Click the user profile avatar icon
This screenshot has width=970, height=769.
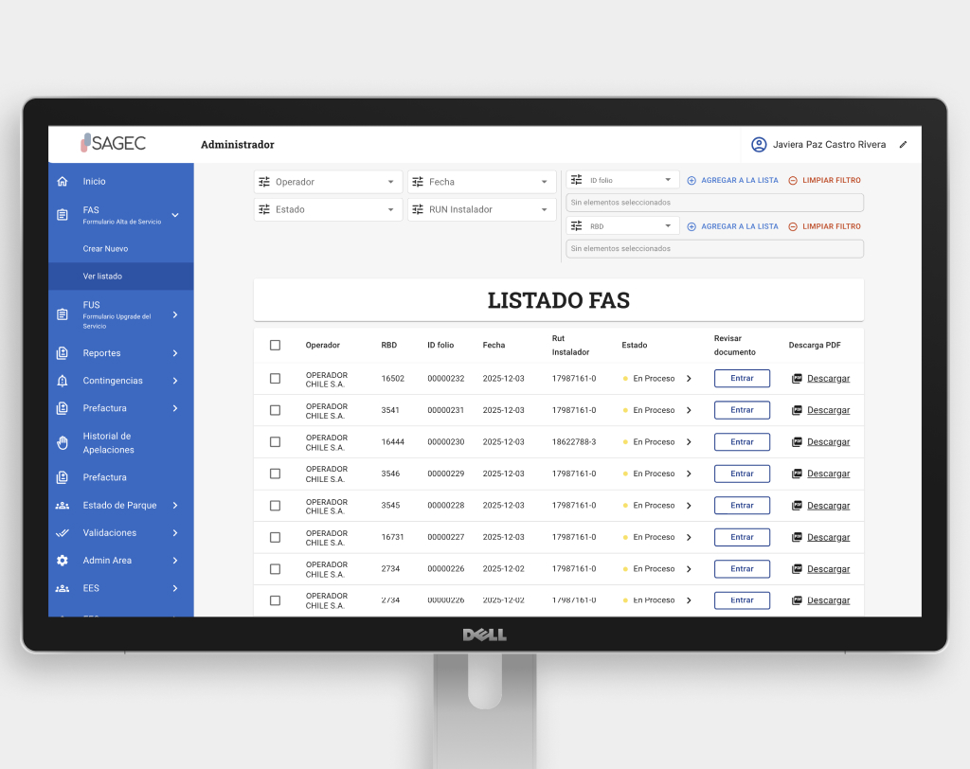[758, 145]
